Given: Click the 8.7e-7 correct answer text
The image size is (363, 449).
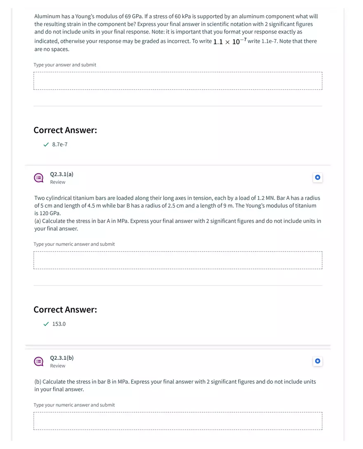Looking at the screenshot, I should click(60, 144).
